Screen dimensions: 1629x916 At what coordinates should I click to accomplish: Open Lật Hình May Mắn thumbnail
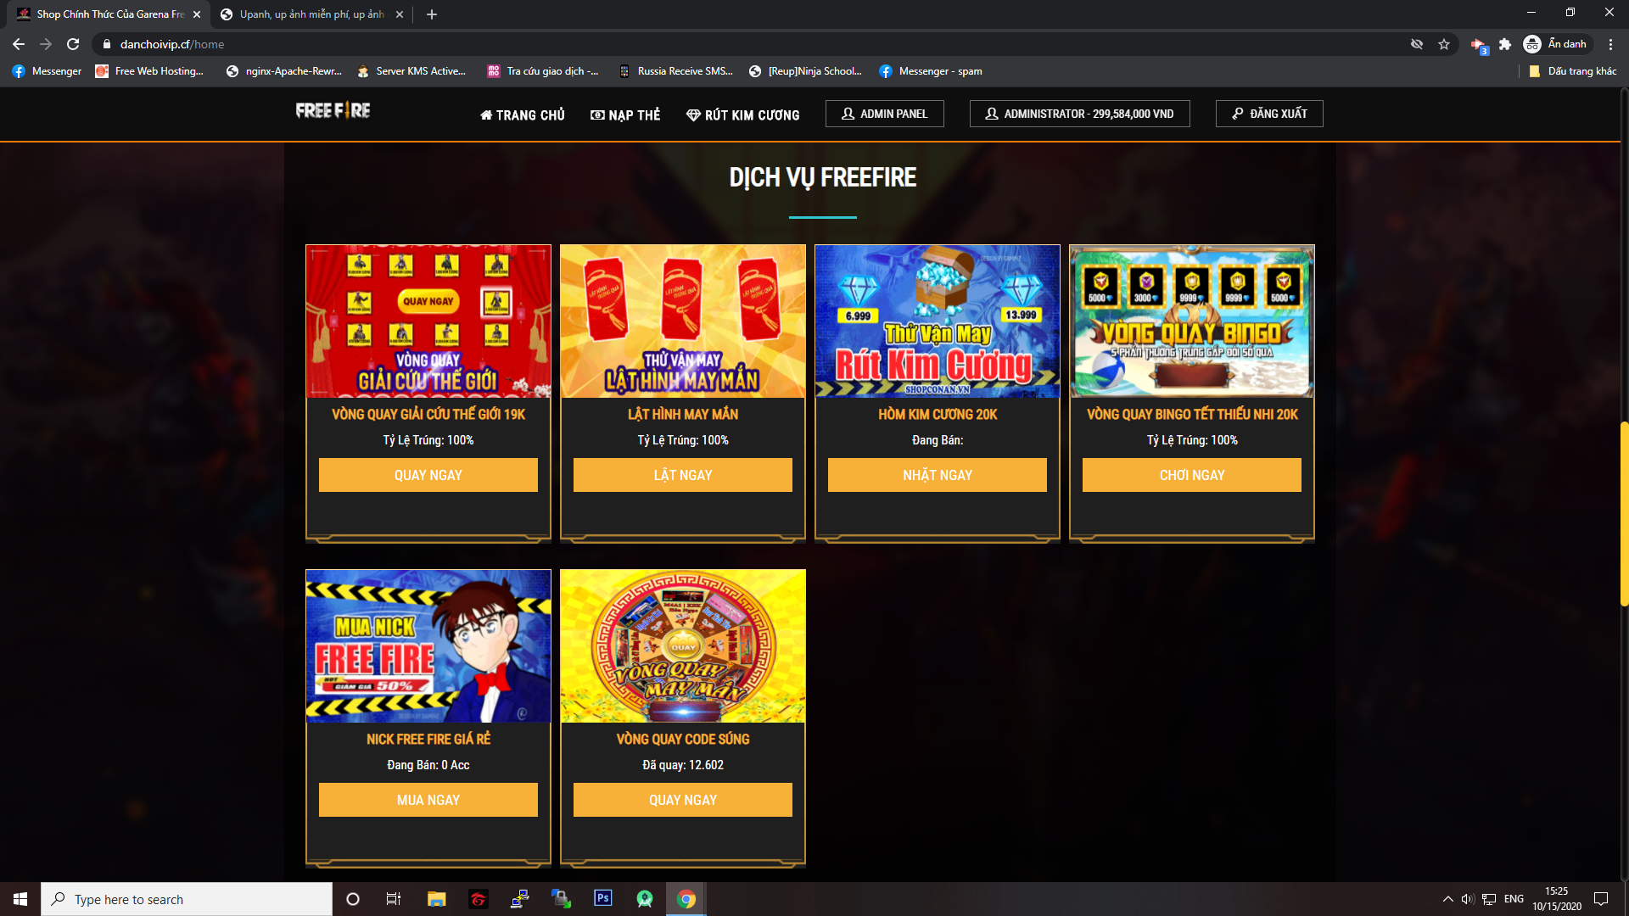[683, 321]
